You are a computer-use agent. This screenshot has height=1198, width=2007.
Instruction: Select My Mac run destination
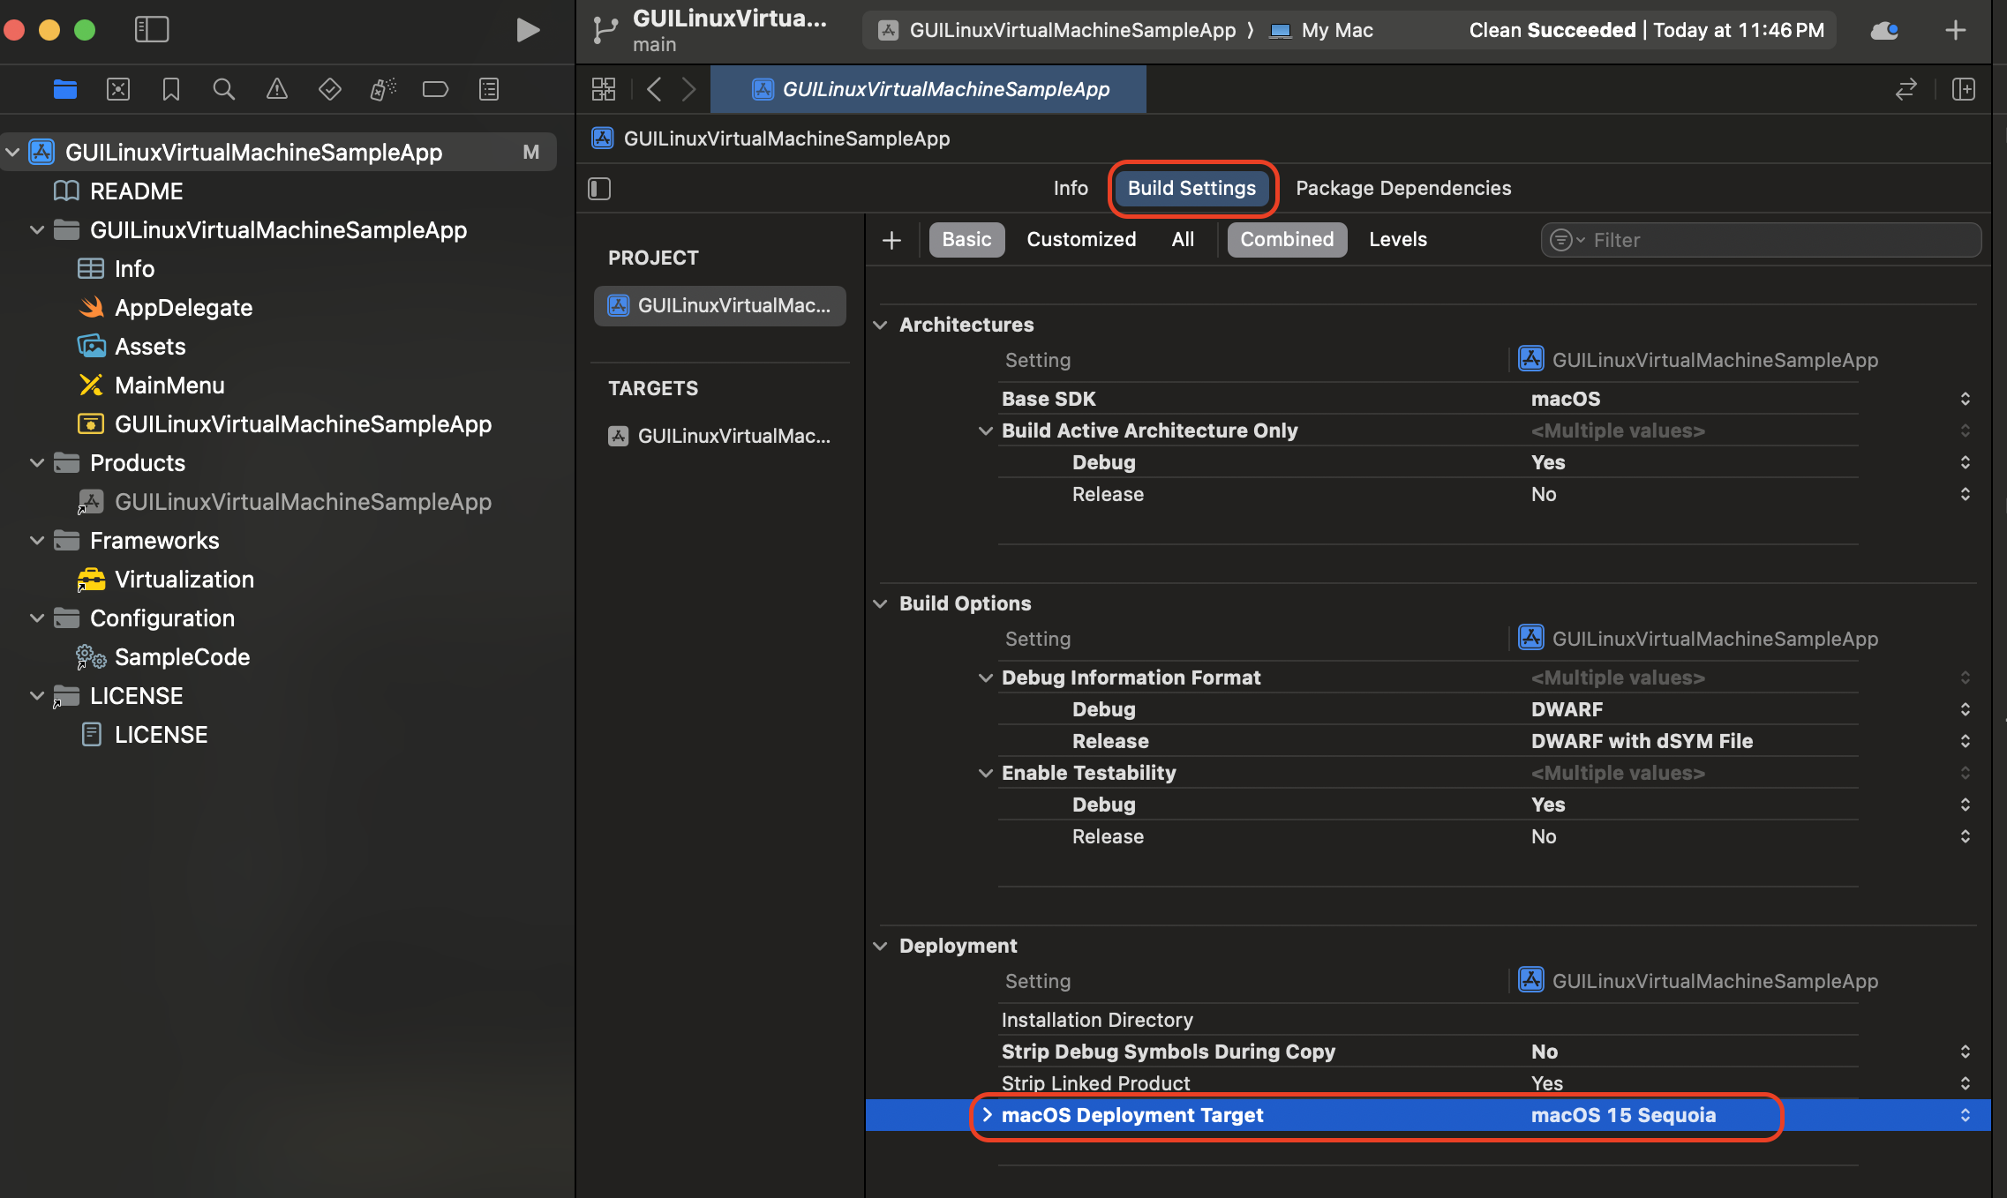pos(1321,30)
